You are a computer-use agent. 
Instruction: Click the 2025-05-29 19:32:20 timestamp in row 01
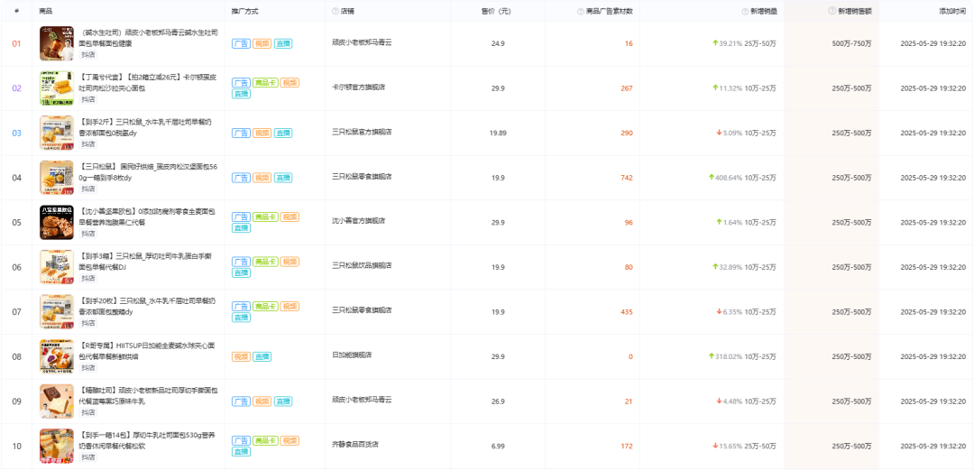point(933,43)
